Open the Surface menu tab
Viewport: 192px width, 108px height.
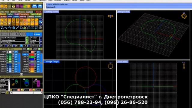click(10, 14)
